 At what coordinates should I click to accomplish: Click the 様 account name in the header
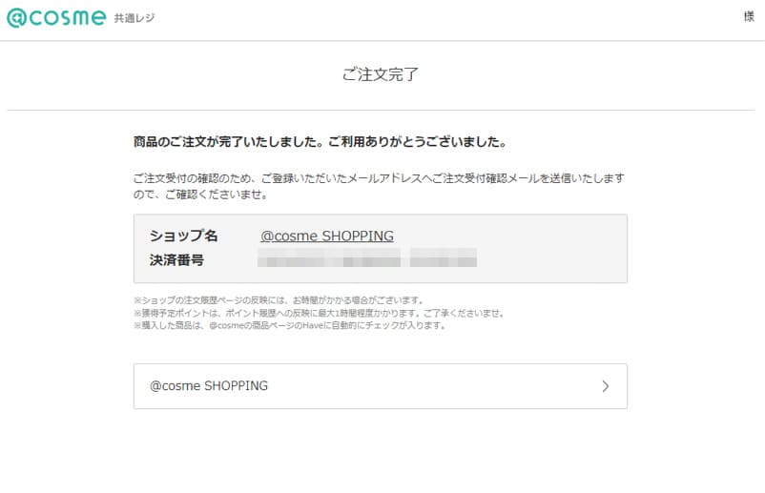tap(749, 16)
